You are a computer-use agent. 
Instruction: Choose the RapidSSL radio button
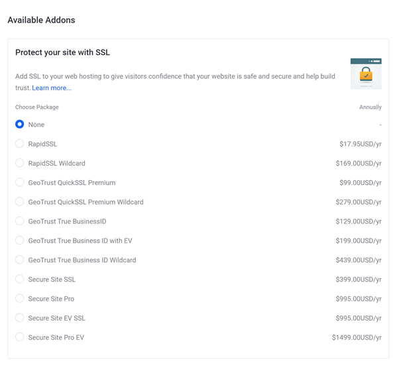(20, 143)
